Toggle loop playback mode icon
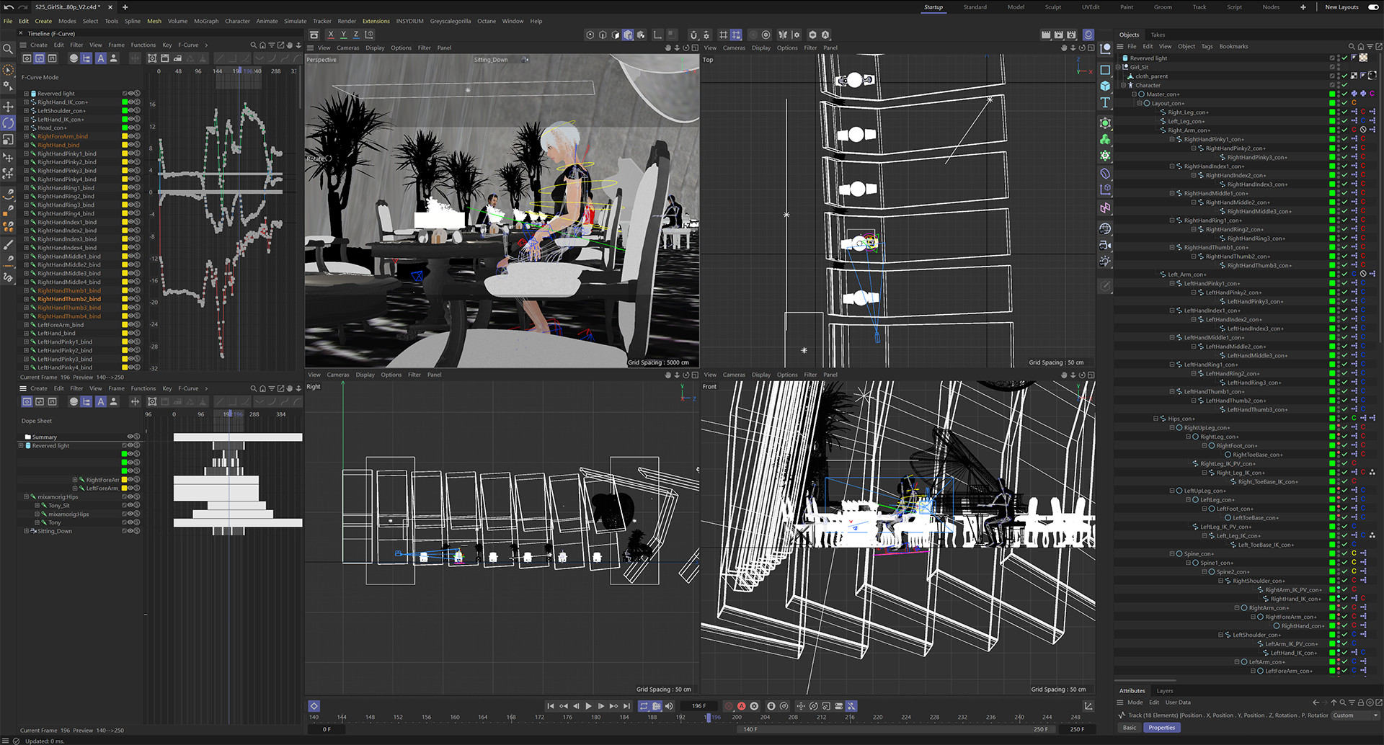 tap(644, 706)
